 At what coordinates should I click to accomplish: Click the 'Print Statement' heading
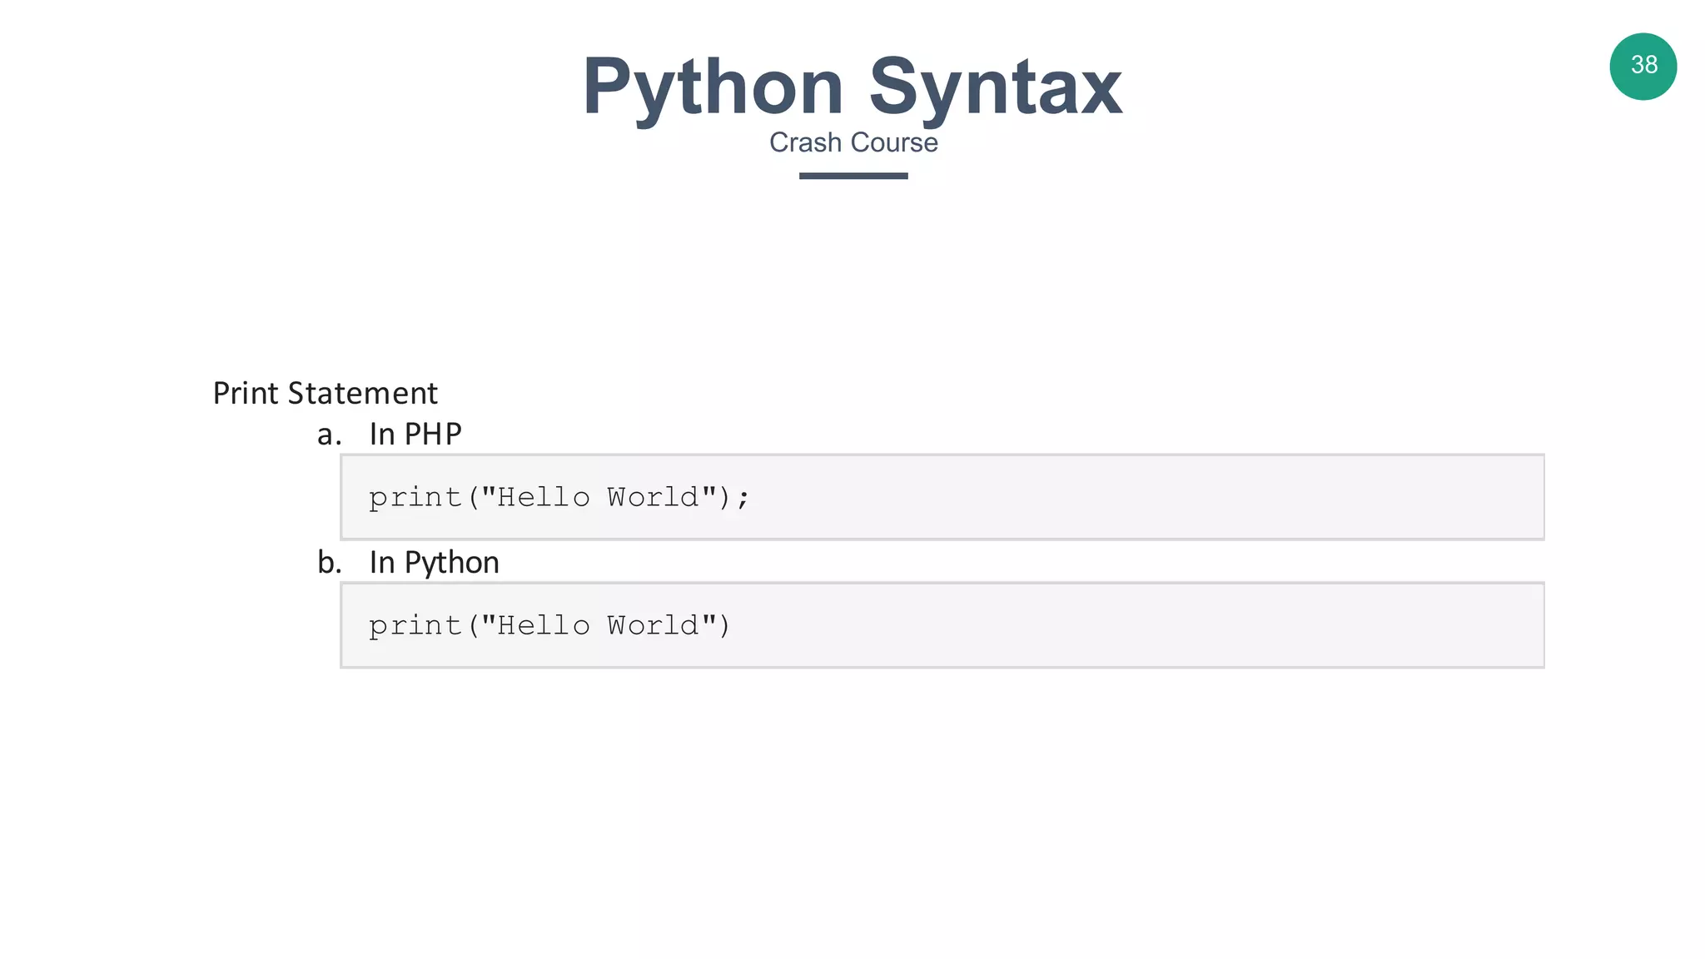[x=325, y=393]
